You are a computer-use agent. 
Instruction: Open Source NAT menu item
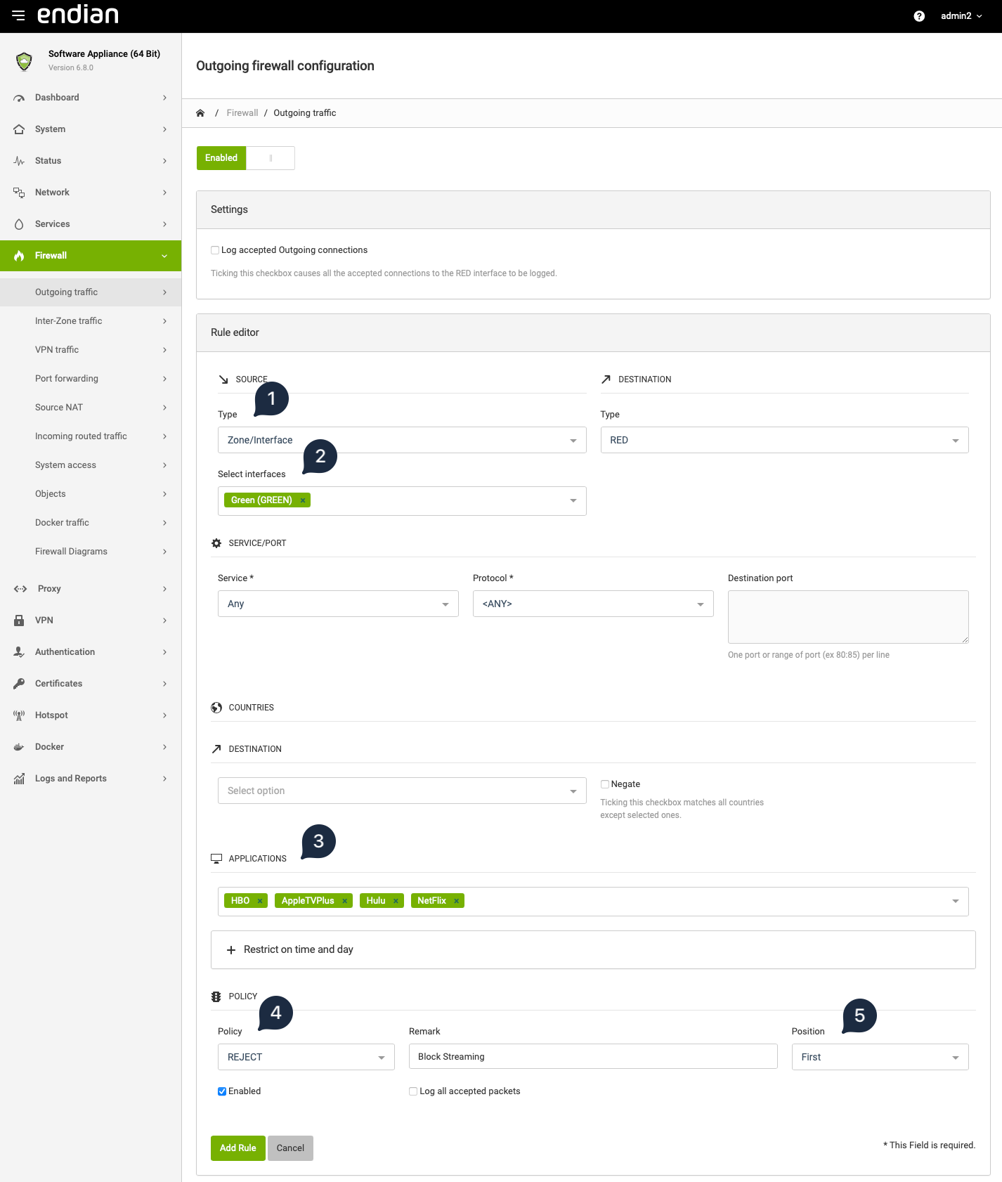[x=91, y=408]
